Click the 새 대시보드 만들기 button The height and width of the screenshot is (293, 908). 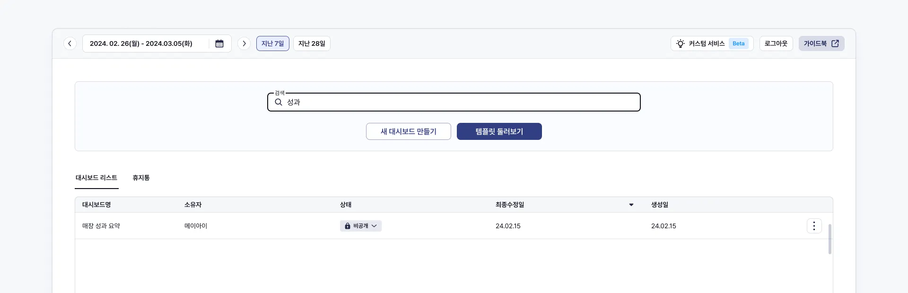pyautogui.click(x=409, y=131)
